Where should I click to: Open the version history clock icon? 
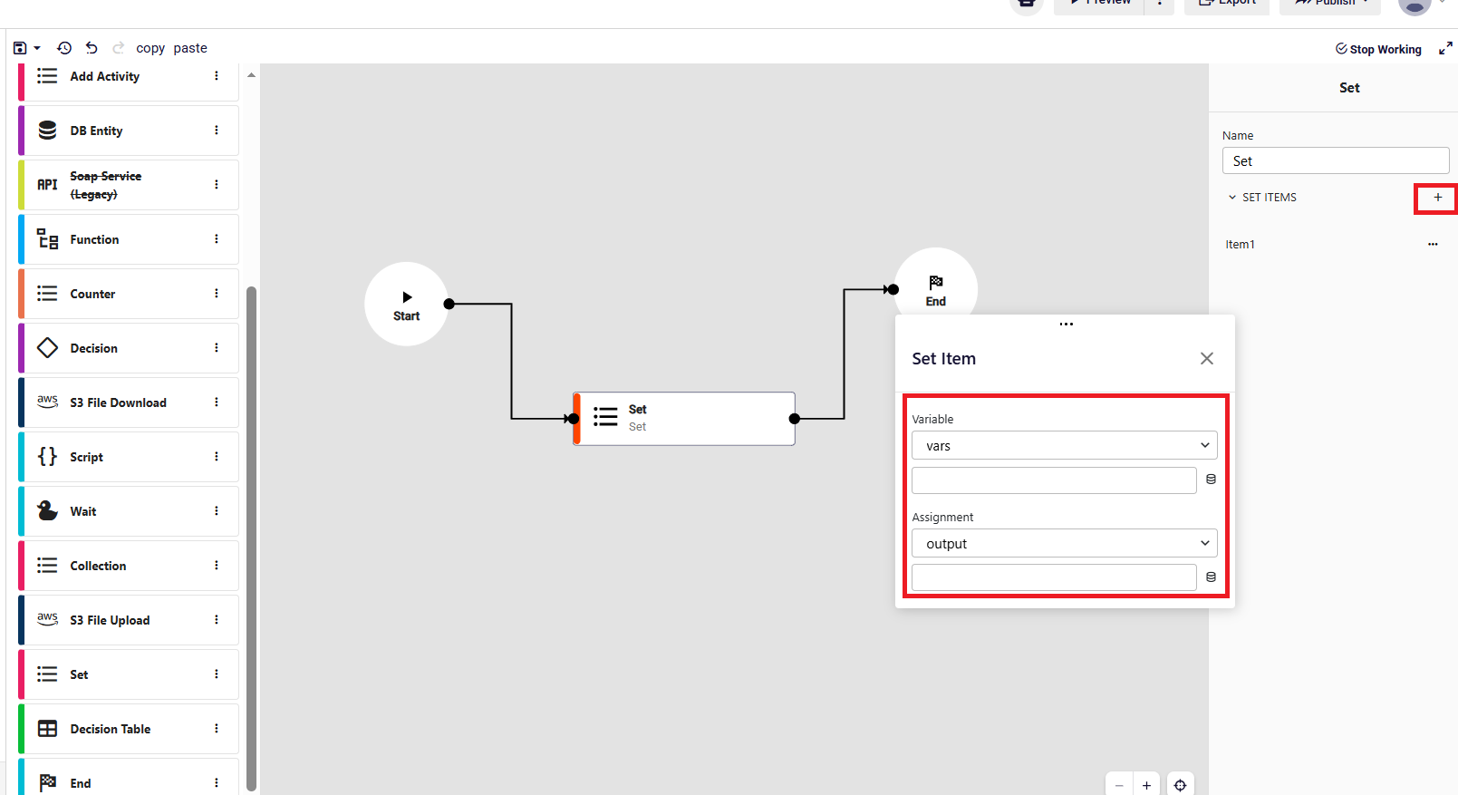click(x=64, y=48)
